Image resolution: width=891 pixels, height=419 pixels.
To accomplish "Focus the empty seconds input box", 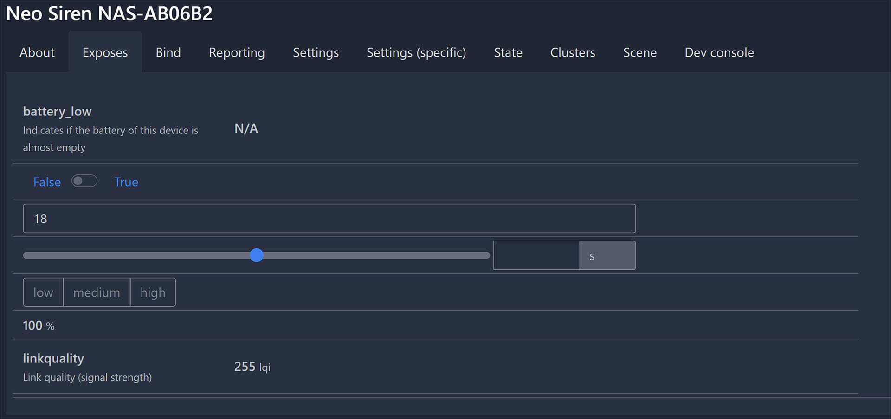I will (x=536, y=255).
